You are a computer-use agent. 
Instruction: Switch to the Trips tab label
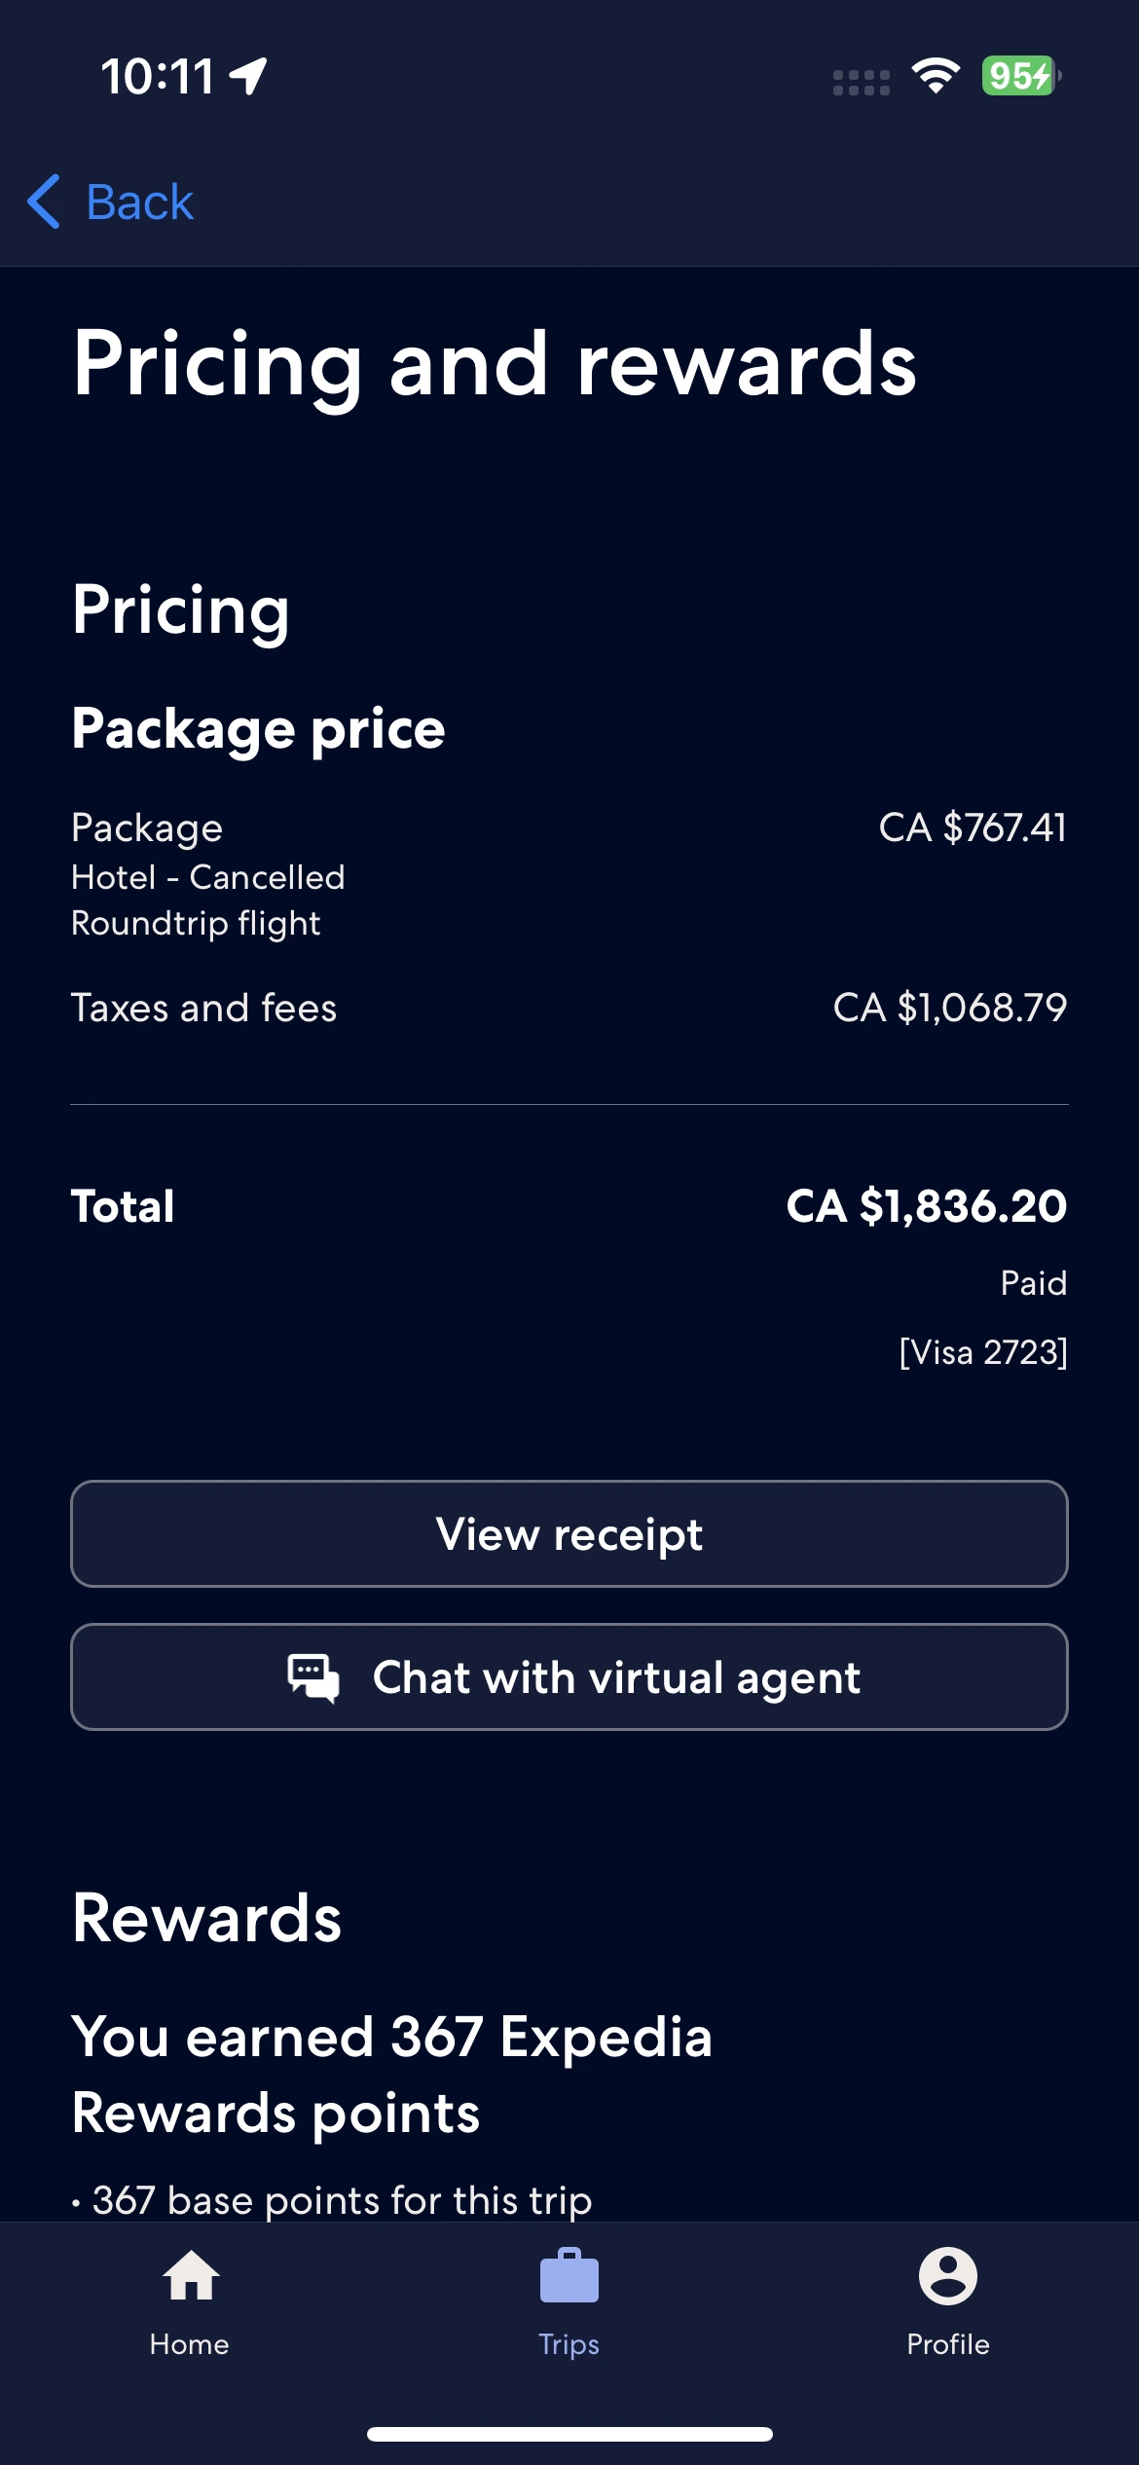pyautogui.click(x=569, y=2344)
